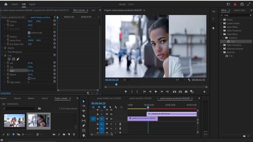Open Markers tab
Screen dimensions: 253x142
(x=31, y=98)
